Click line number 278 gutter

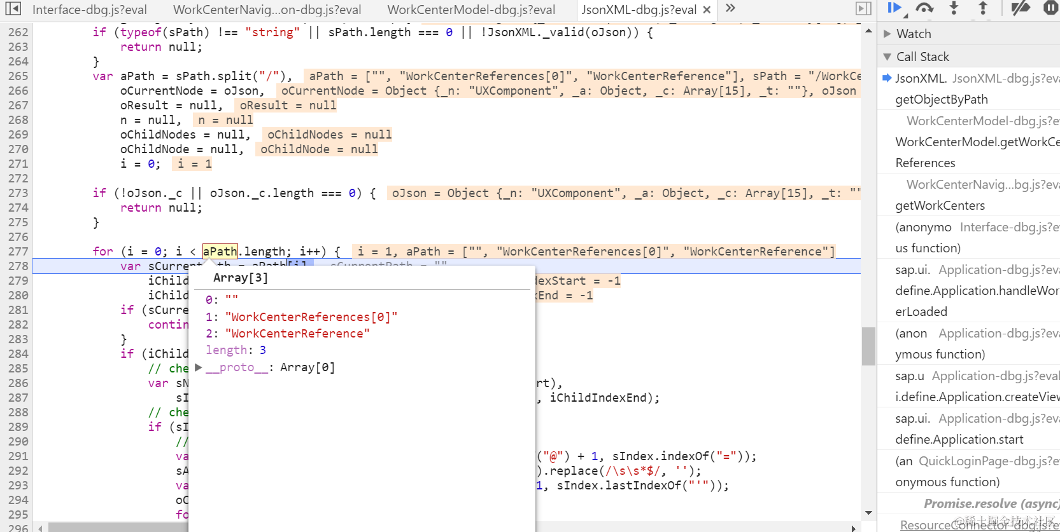18,266
